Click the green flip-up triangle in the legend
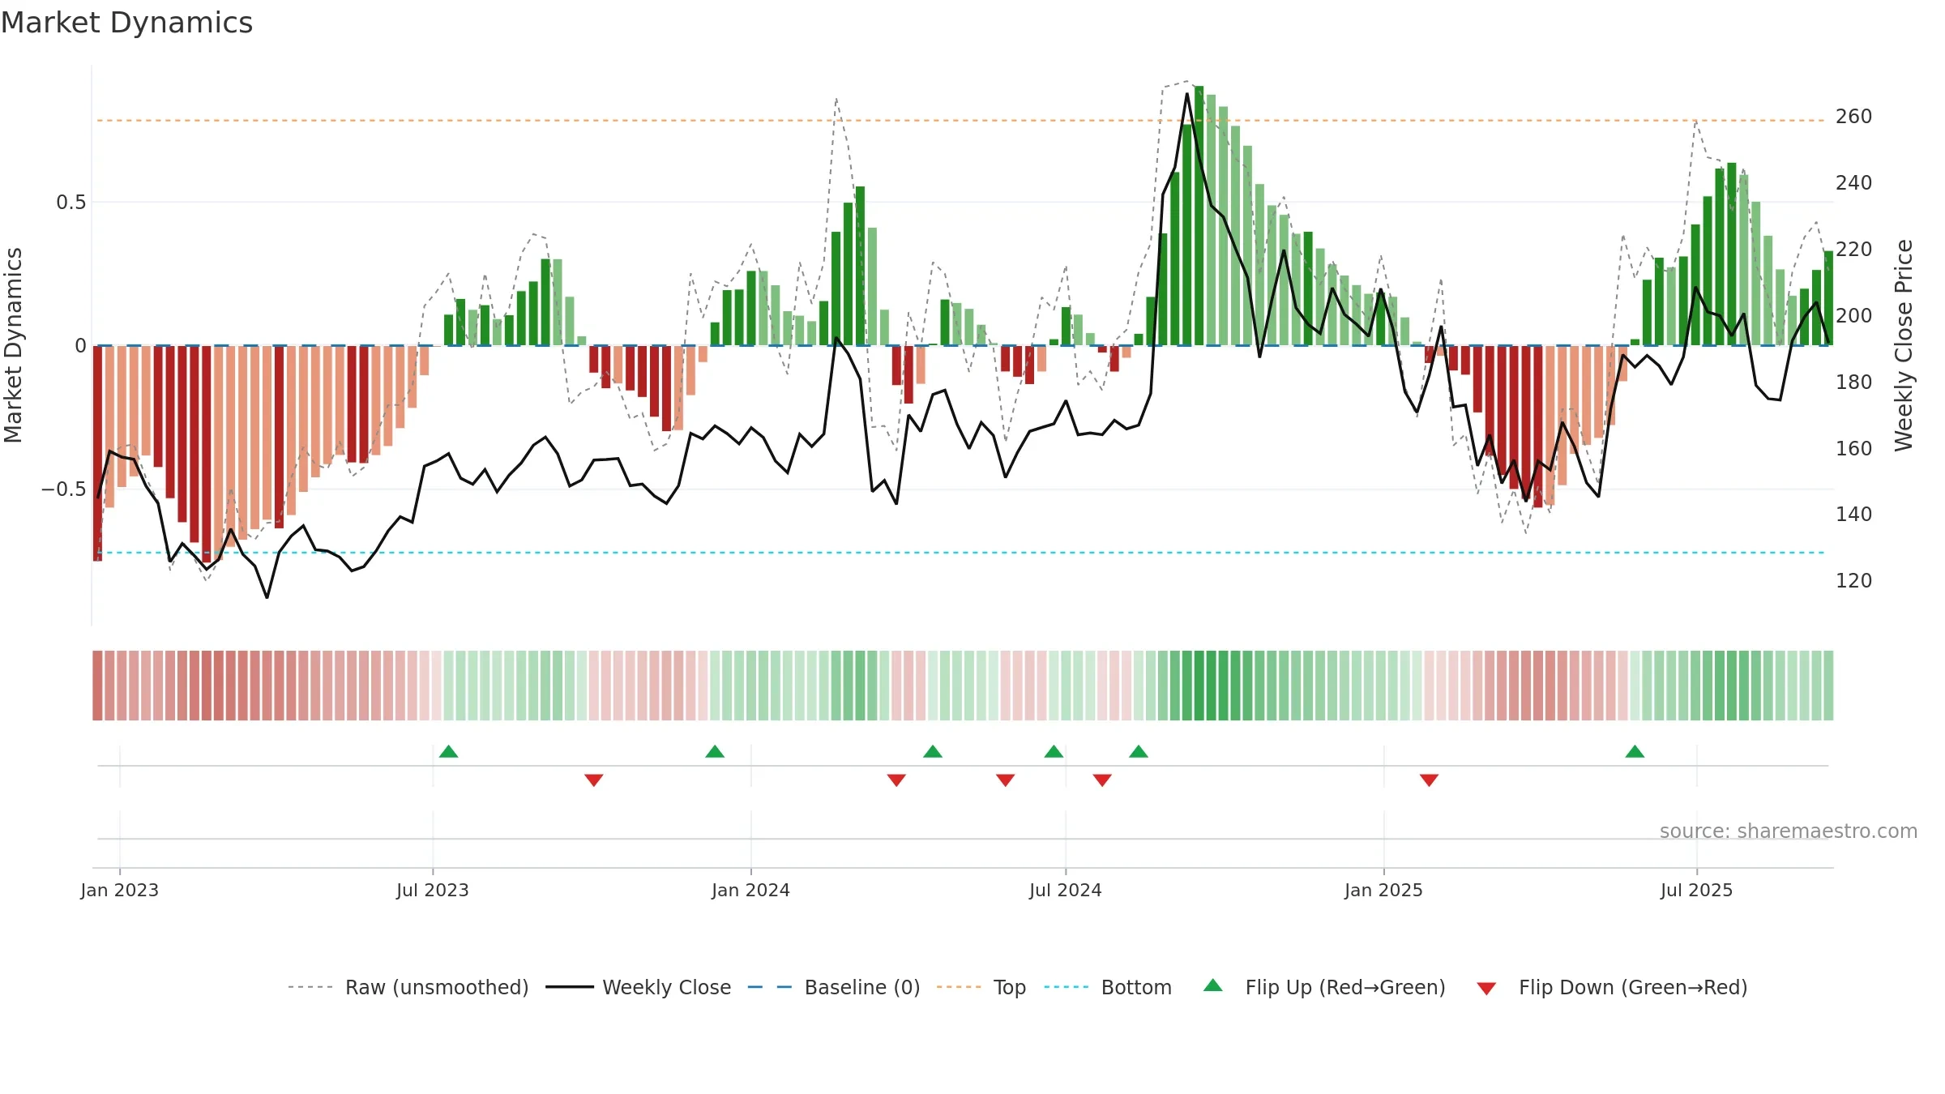 pyautogui.click(x=1213, y=985)
